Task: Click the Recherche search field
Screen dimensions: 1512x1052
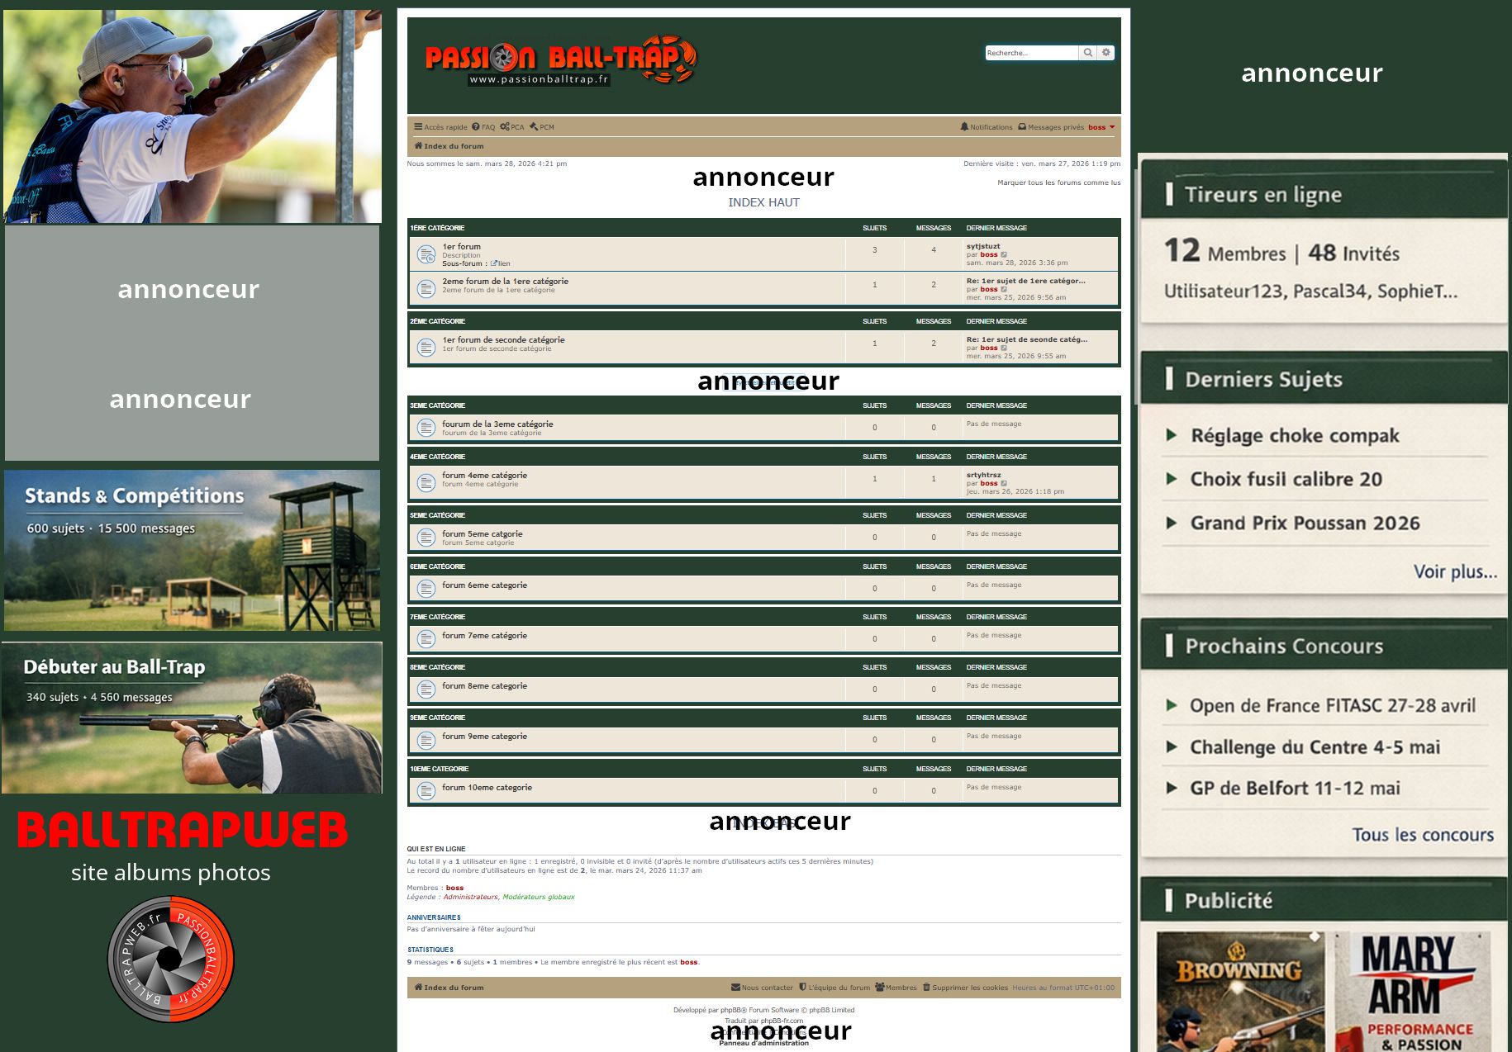Action: pyautogui.click(x=1031, y=53)
